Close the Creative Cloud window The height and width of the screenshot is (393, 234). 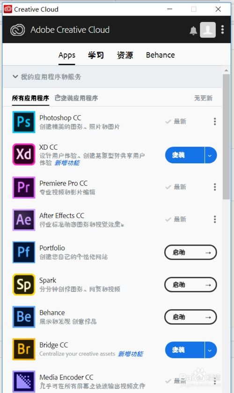218,9
